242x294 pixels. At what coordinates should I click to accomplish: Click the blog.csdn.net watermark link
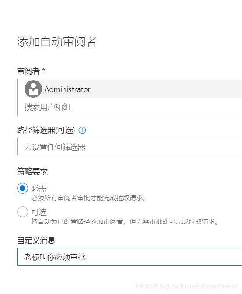(x=187, y=286)
